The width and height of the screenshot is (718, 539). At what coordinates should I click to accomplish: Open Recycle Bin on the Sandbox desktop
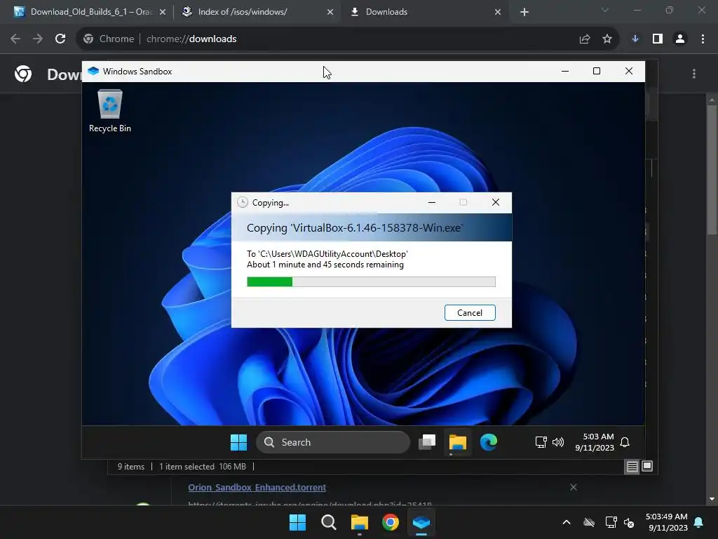tap(110, 112)
